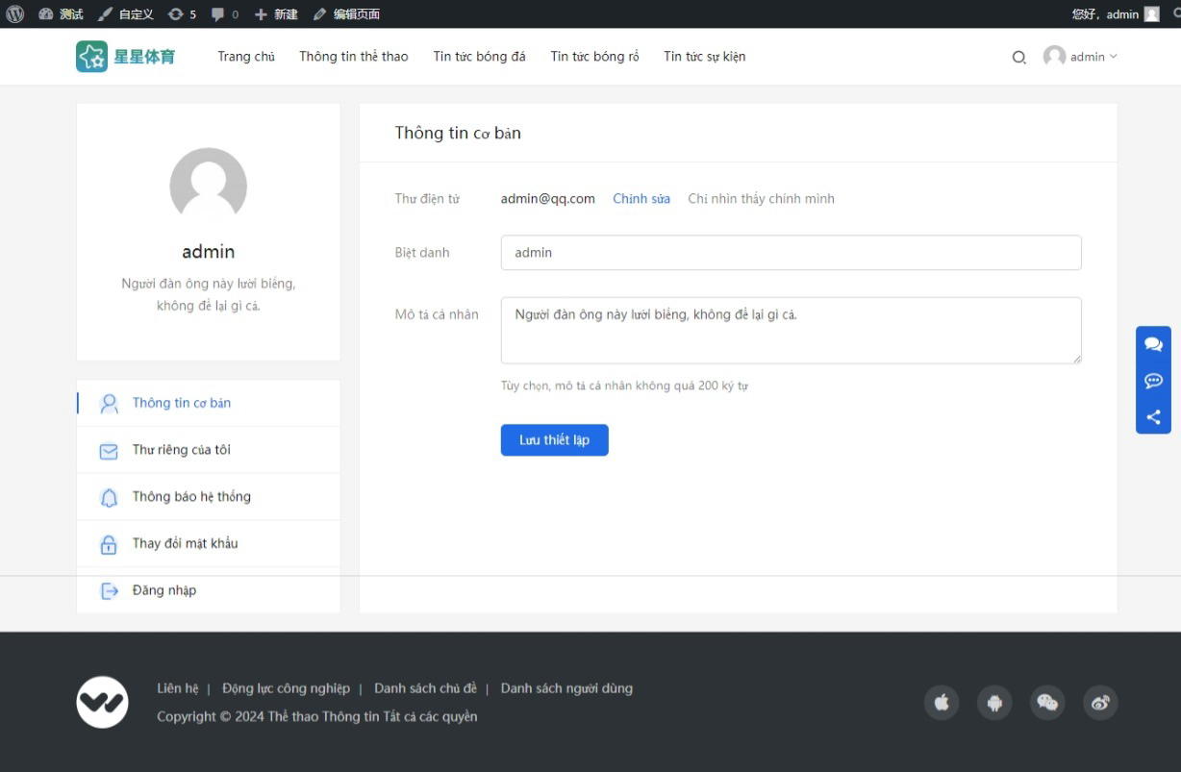Open the 自定义 customizer
1181x772 pixels.
point(126,13)
